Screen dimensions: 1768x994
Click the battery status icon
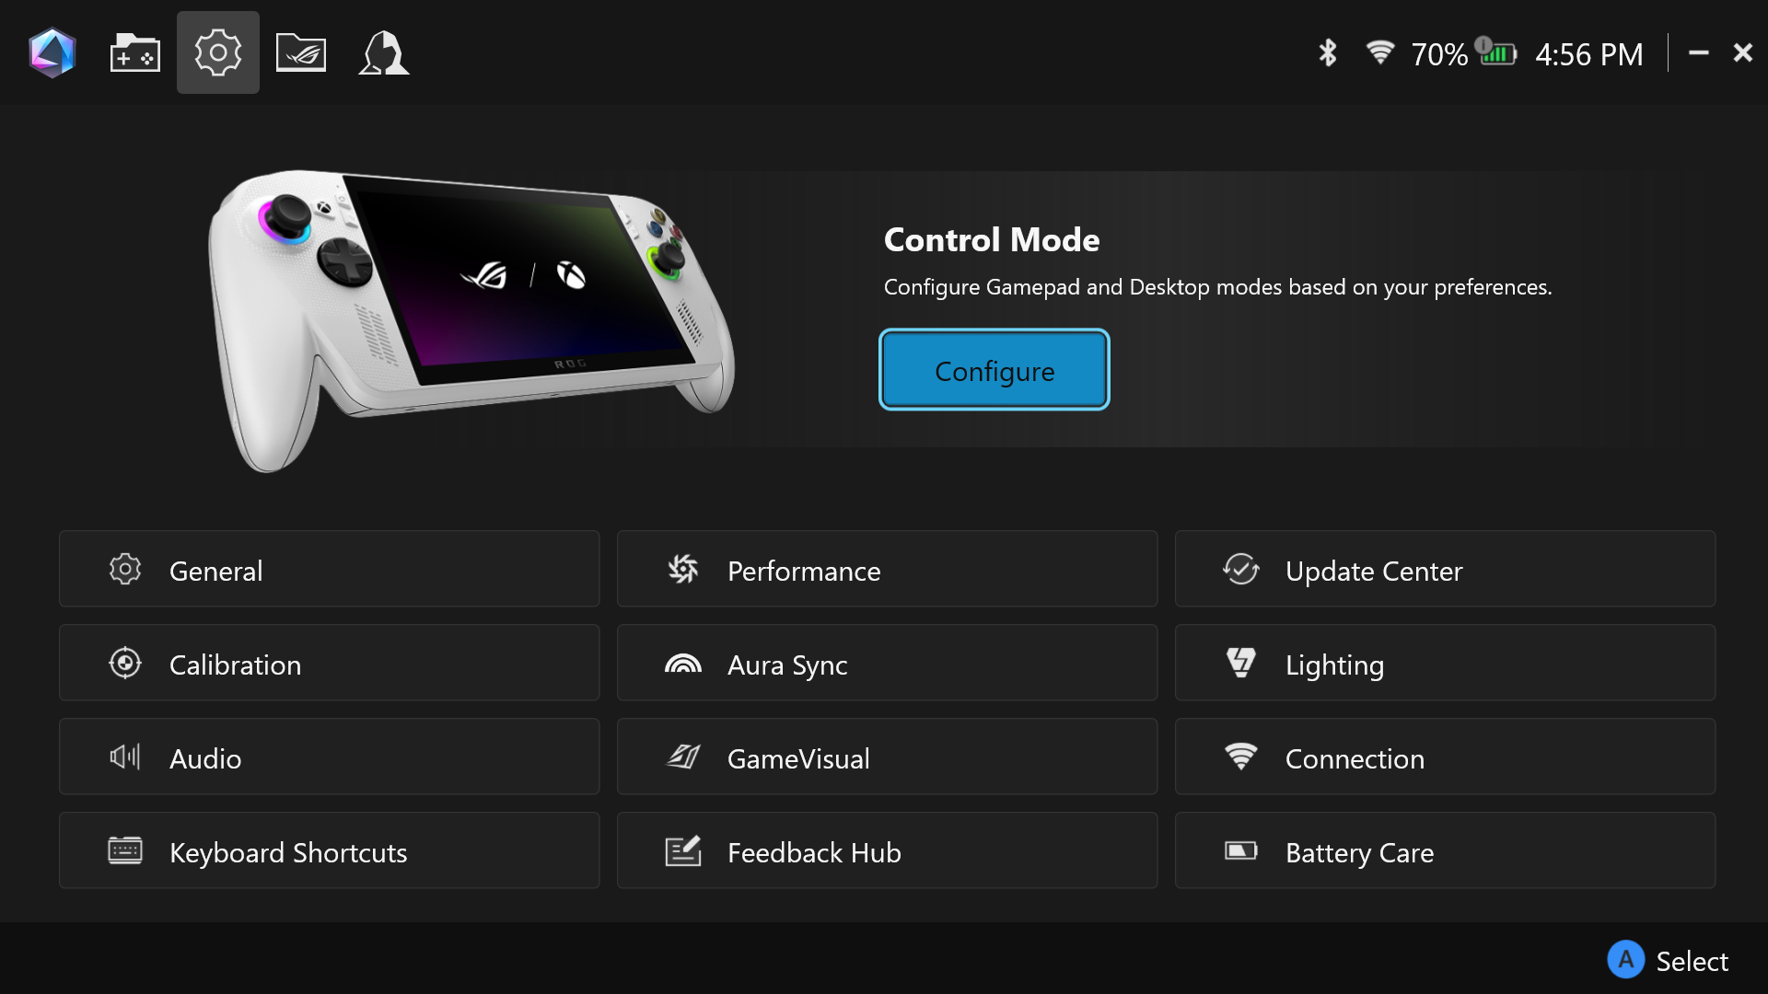pyautogui.click(x=1496, y=53)
